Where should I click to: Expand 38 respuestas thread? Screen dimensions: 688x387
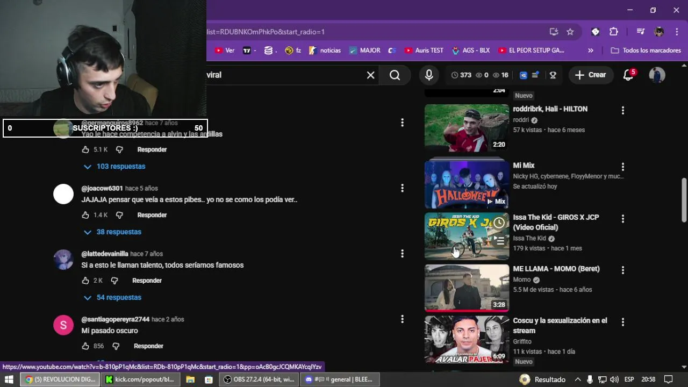pos(112,232)
